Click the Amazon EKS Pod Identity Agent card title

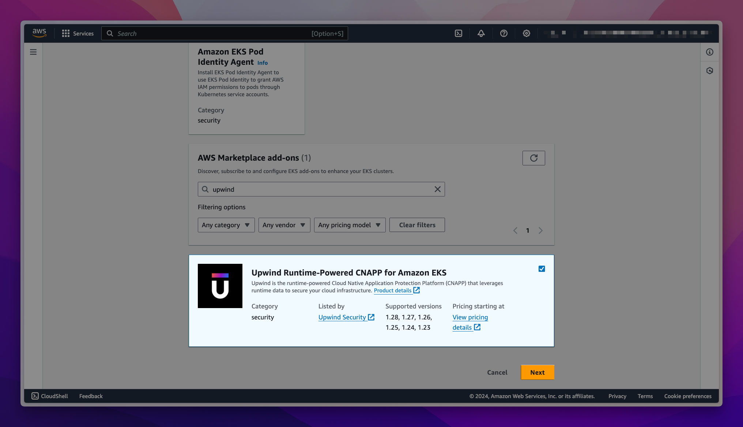pyautogui.click(x=230, y=57)
